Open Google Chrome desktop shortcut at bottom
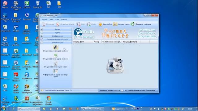This screenshot has height=111, width=198. (49, 101)
